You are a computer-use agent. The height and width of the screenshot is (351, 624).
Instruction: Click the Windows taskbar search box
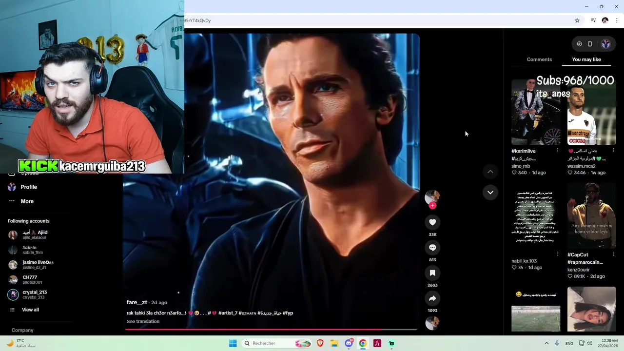pyautogui.click(x=277, y=343)
